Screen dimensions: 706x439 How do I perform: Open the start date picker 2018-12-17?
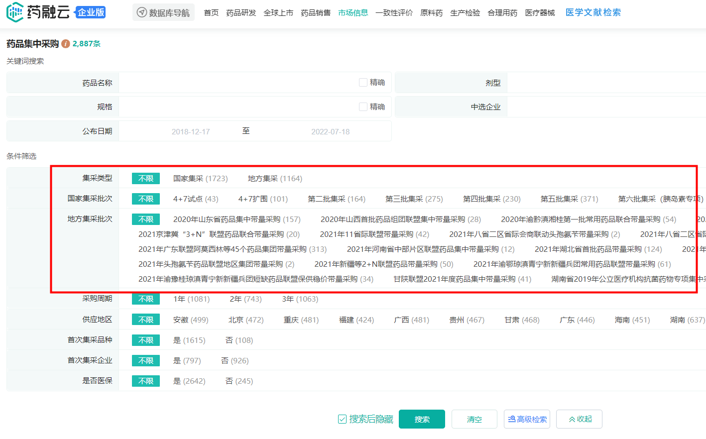[191, 131]
